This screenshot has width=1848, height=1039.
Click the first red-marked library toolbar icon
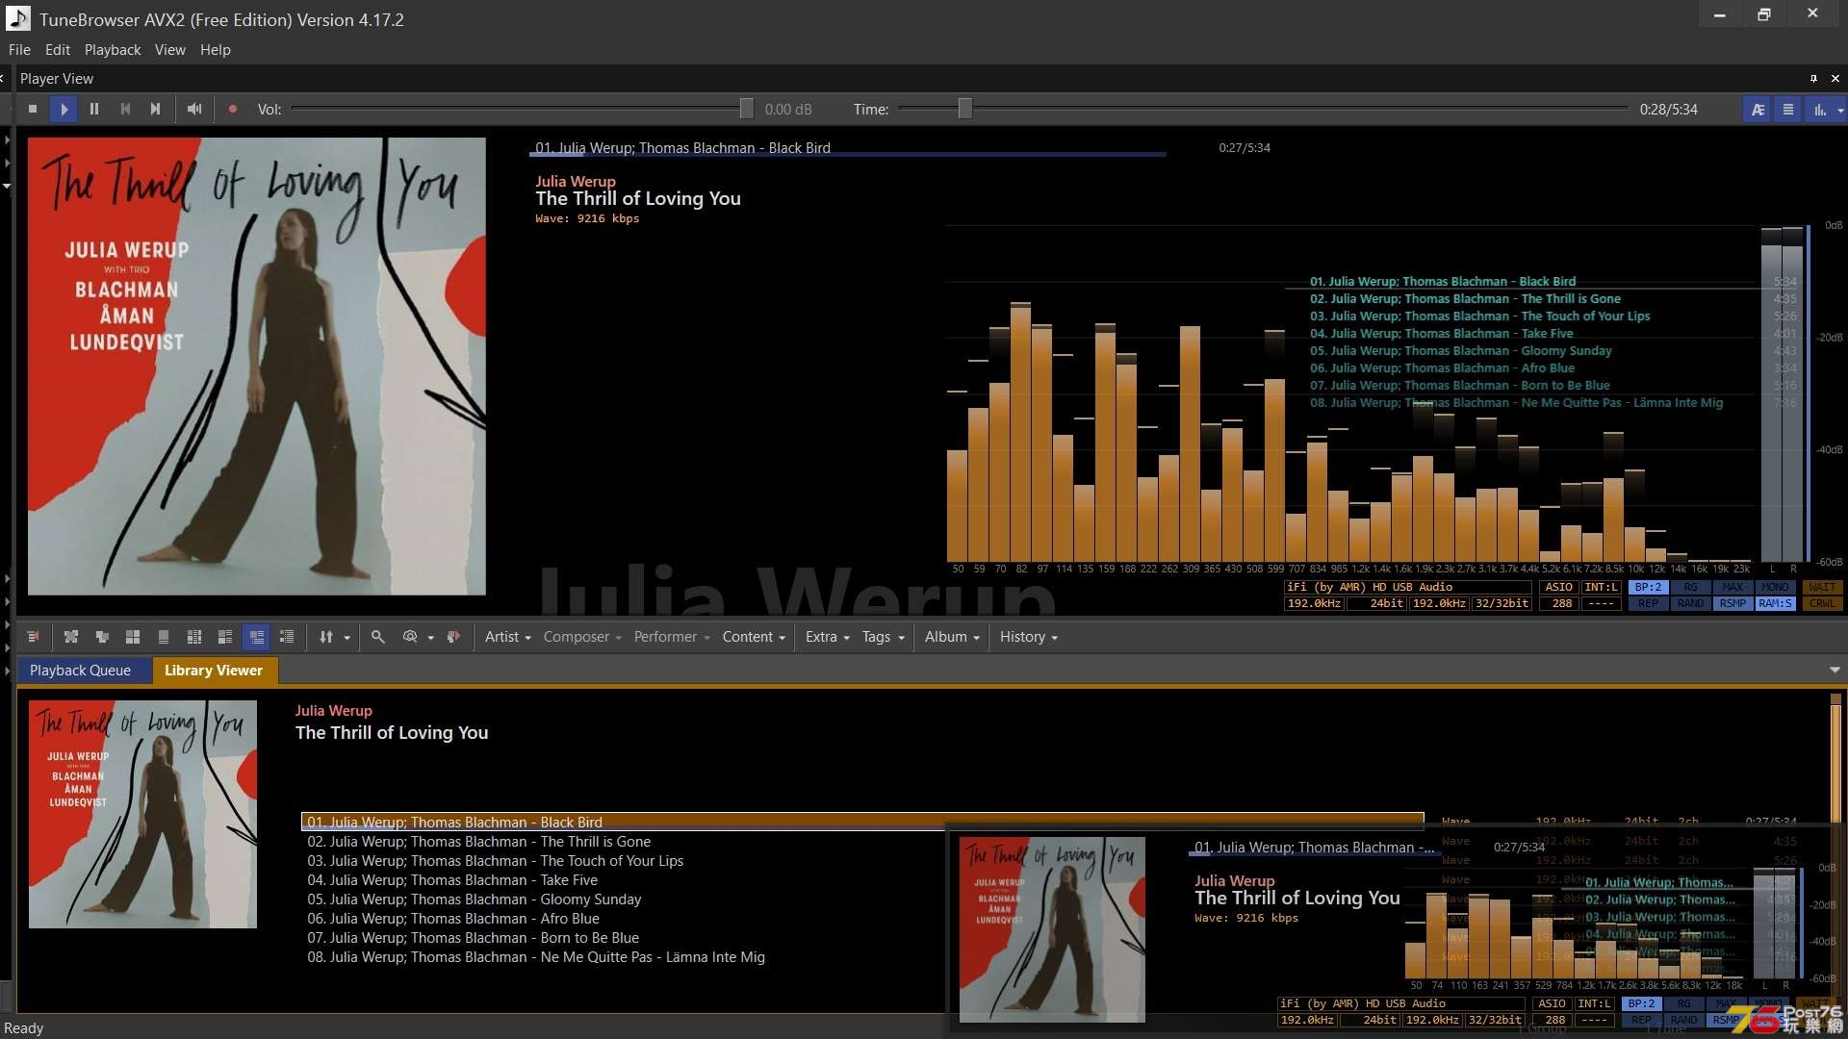[x=33, y=637]
